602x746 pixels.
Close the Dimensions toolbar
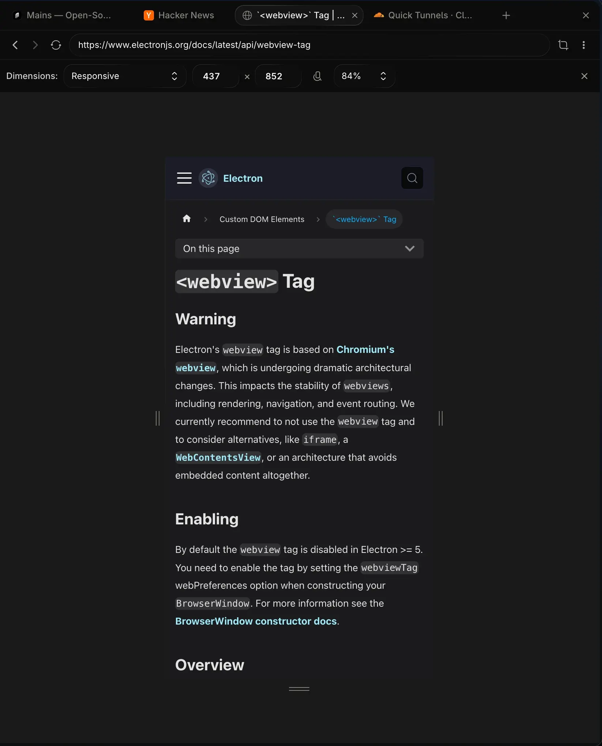coord(584,76)
